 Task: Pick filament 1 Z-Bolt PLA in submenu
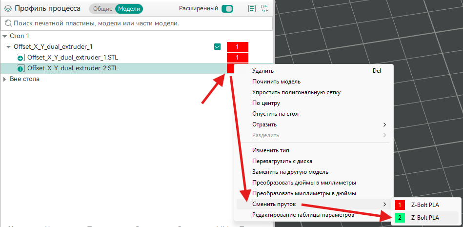click(x=425, y=205)
